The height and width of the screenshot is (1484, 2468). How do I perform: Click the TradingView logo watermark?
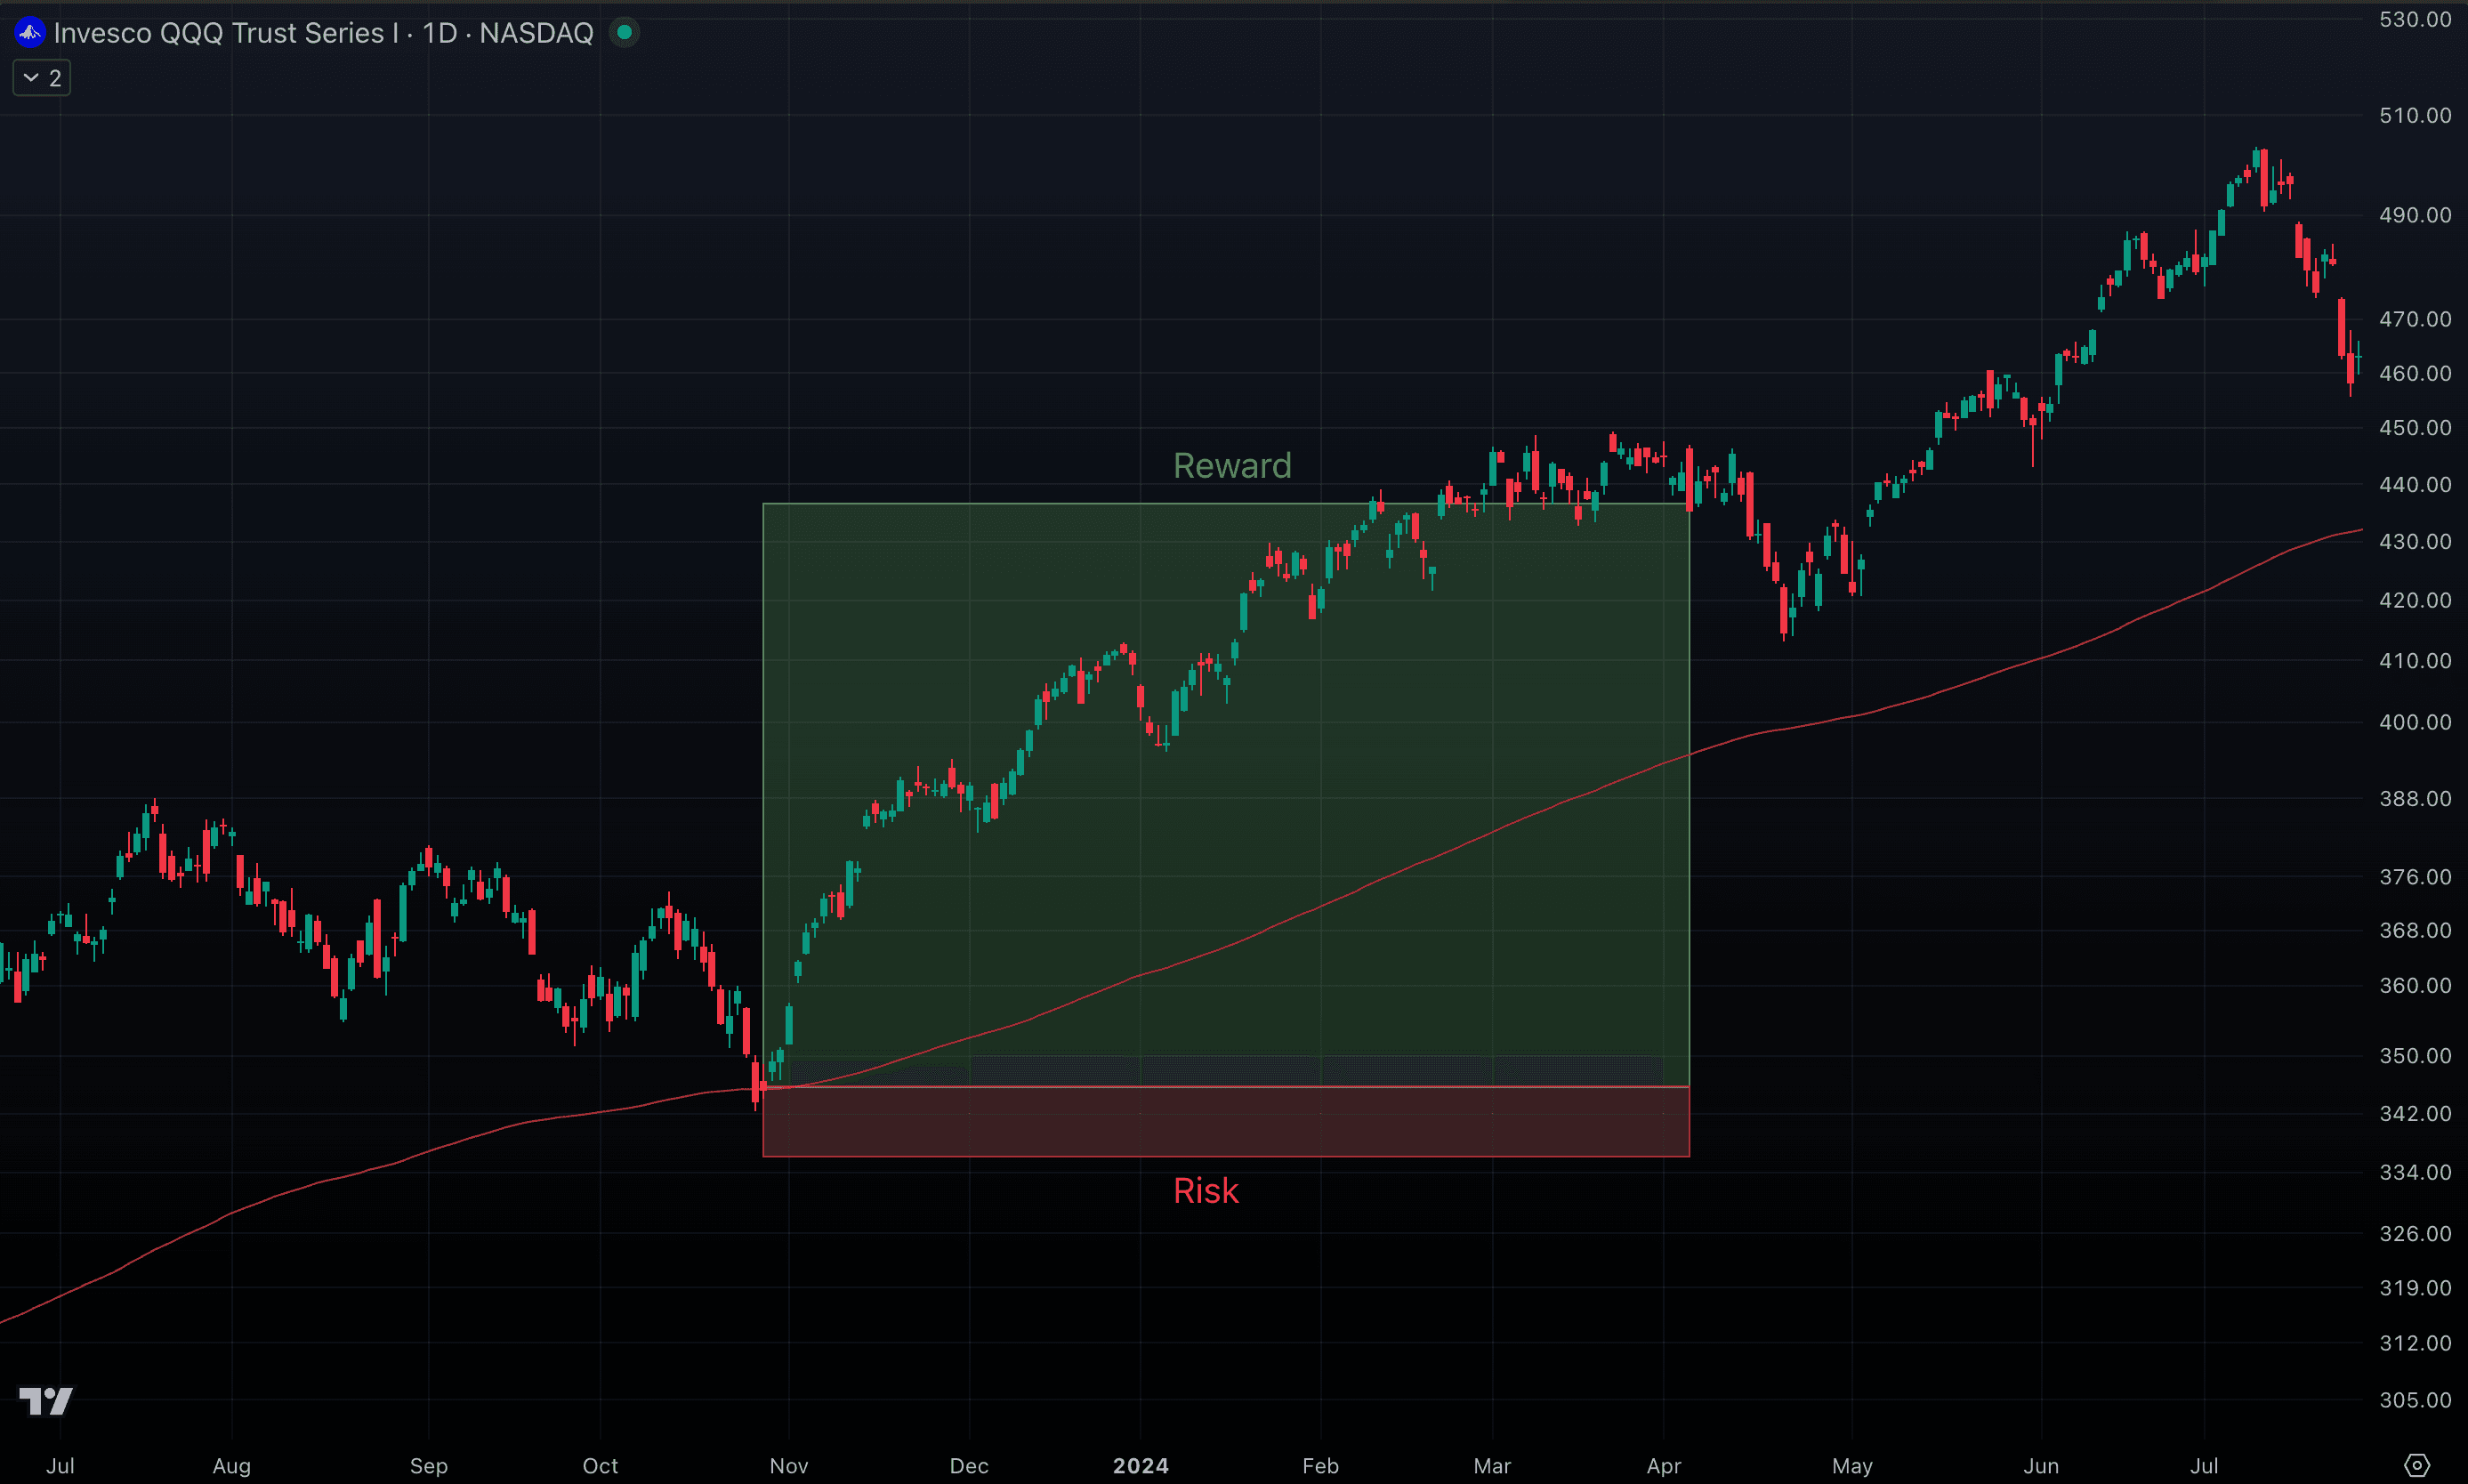pyautogui.click(x=46, y=1400)
